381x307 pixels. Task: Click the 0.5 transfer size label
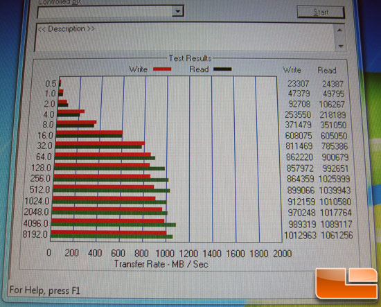[x=51, y=84]
